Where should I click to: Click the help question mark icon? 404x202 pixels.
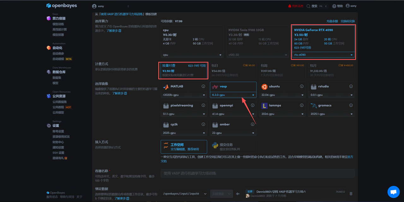pos(334,6)
